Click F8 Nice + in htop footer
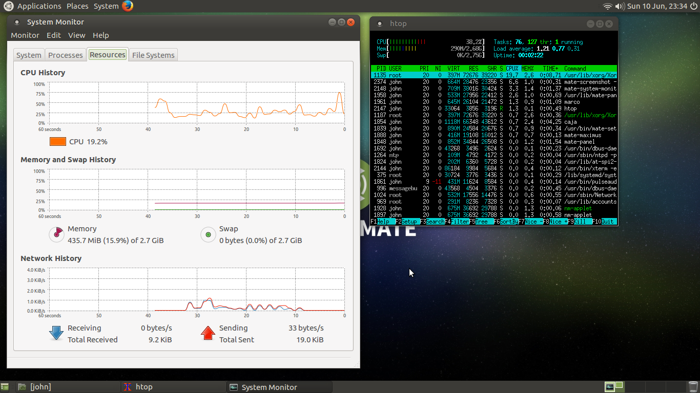The width and height of the screenshot is (700, 393). (x=555, y=222)
